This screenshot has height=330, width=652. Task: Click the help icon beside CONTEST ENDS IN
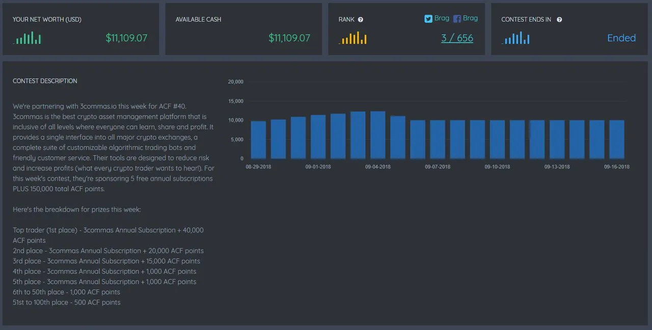pyautogui.click(x=559, y=20)
